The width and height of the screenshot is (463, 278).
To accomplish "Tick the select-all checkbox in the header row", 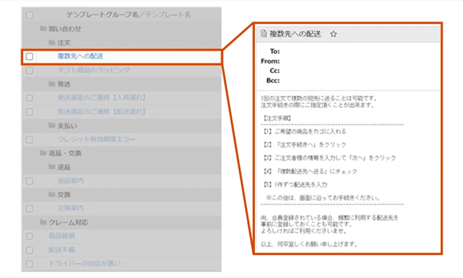I will pos(30,15).
